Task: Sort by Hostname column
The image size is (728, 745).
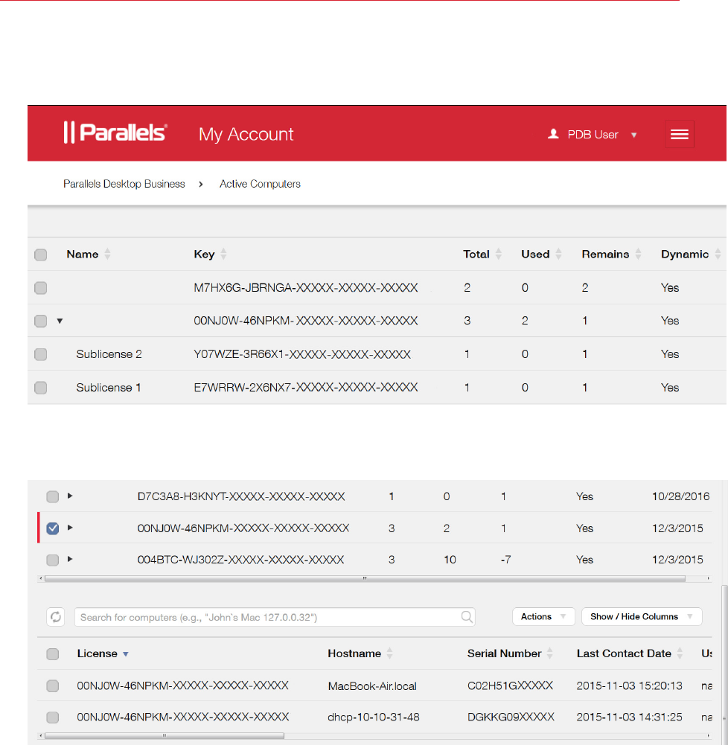Action: 389,653
